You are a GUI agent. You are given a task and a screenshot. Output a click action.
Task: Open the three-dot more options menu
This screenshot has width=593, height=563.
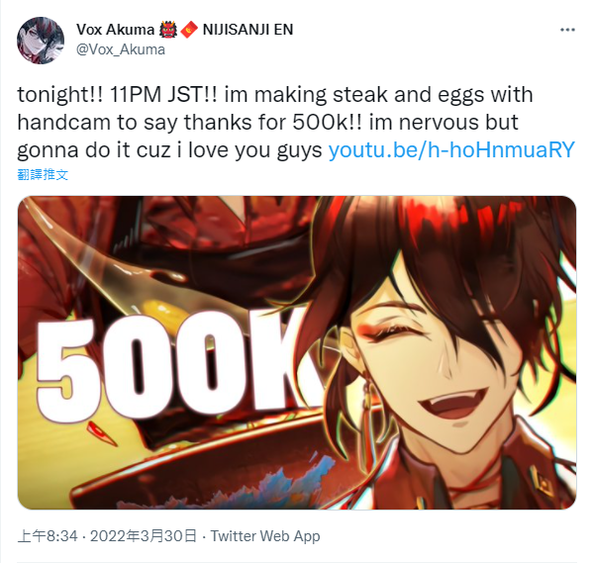[567, 30]
